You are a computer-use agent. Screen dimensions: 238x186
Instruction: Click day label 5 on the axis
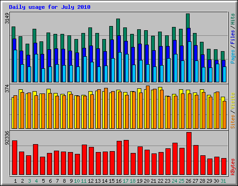click(43, 181)
